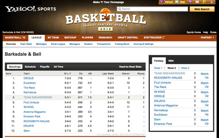The image size is (219, 138).
Task: Open Antenna Magazine in standings table
Action: [35, 112]
